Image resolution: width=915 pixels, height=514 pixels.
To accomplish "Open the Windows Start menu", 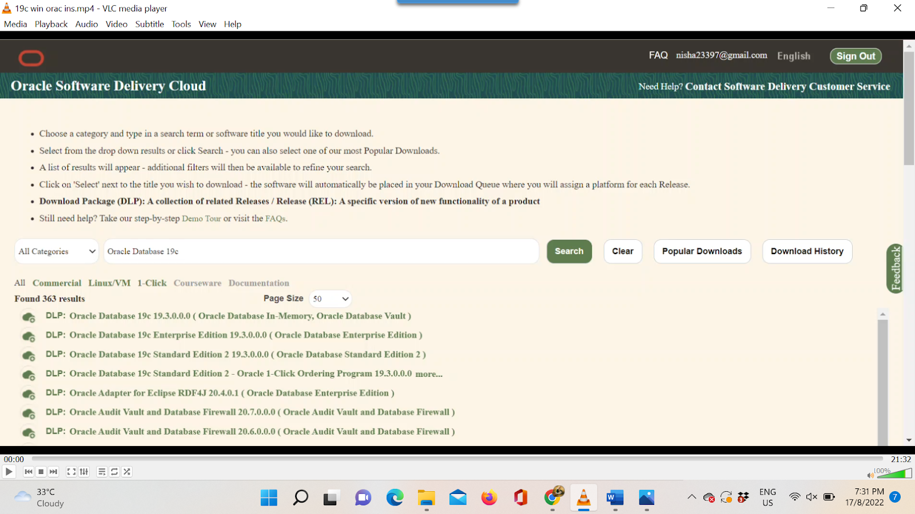I will tap(269, 498).
